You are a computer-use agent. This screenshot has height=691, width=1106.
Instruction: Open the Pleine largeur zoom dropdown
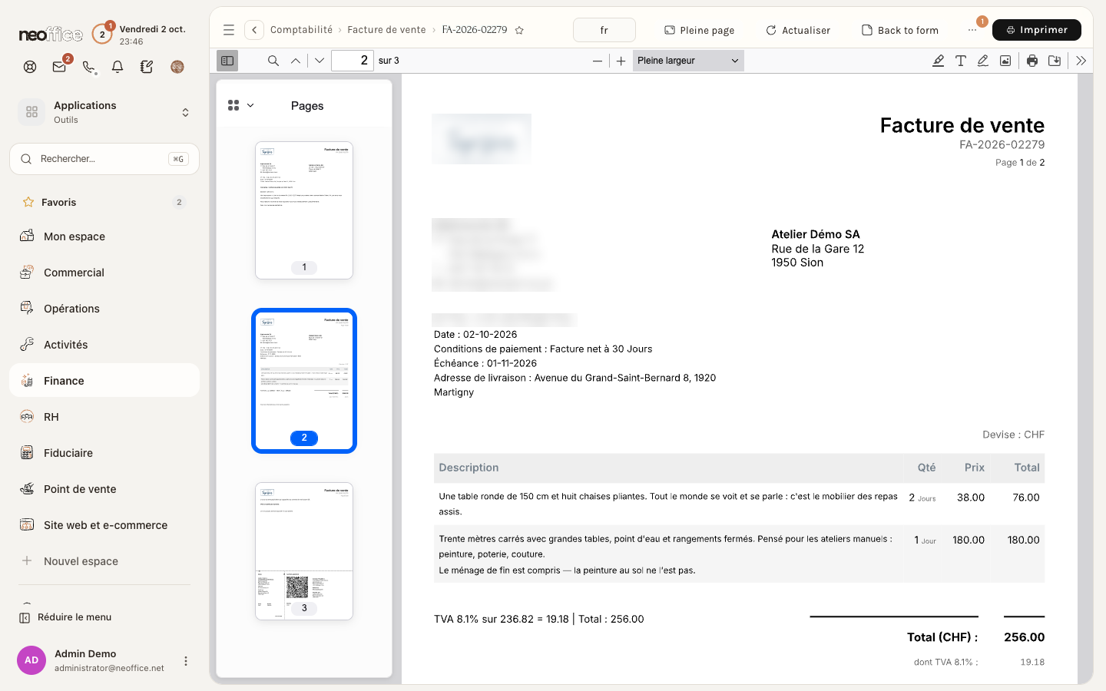point(688,61)
